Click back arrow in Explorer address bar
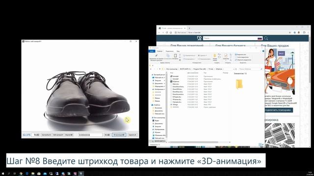Viewport: 314px width, 176px height. tap(151, 69)
